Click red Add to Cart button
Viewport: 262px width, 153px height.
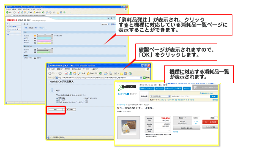tap(210, 122)
